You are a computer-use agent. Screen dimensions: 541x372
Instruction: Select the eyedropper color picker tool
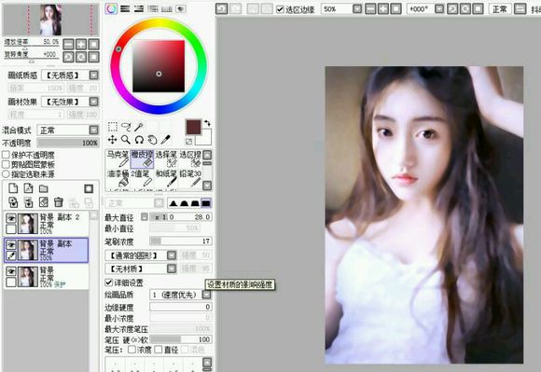(x=166, y=140)
